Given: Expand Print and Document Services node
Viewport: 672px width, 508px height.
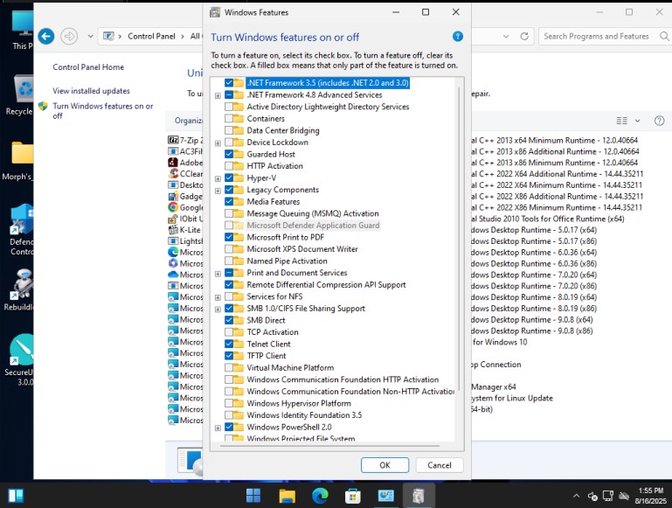Looking at the screenshot, I should pos(218,274).
